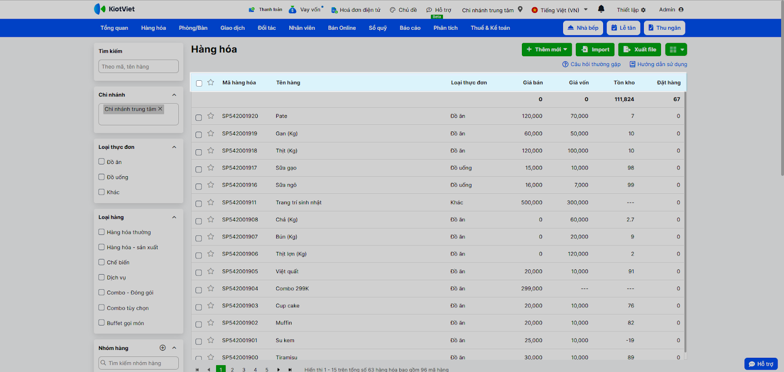Open the Đối tác menu
This screenshot has width=784, height=372.
coord(267,28)
